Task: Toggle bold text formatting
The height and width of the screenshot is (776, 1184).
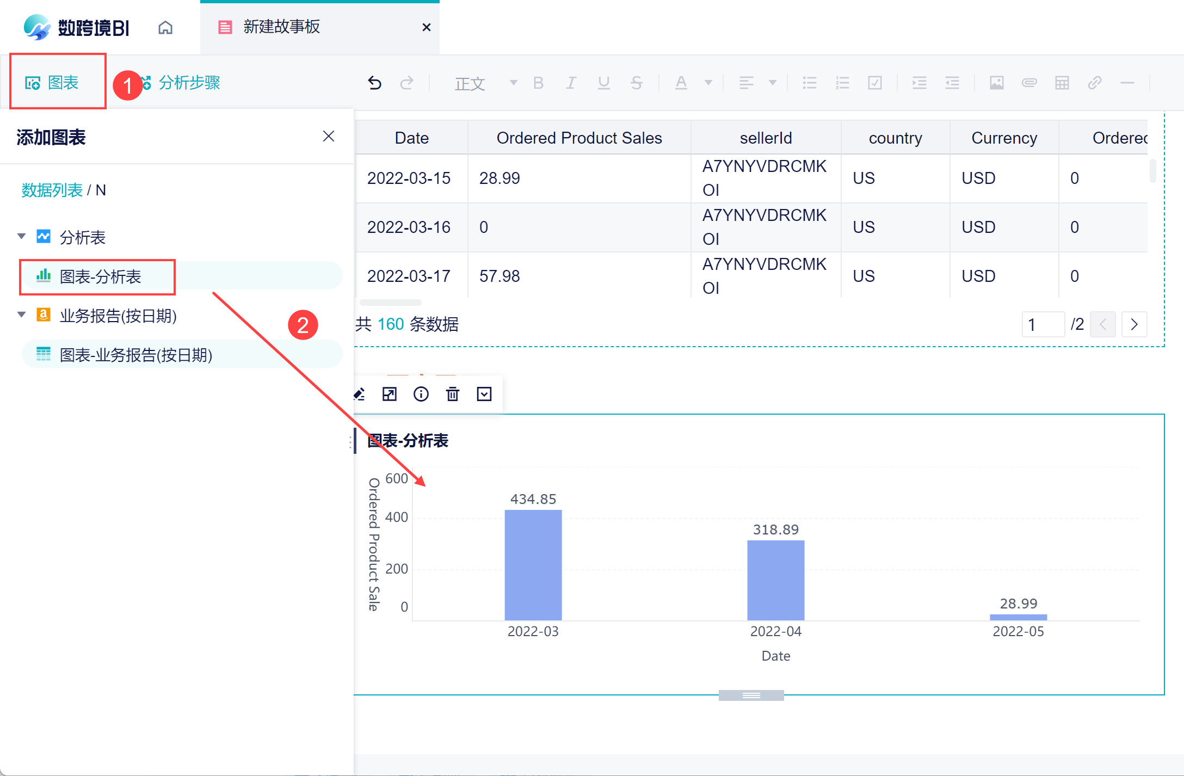Action: coord(538,83)
